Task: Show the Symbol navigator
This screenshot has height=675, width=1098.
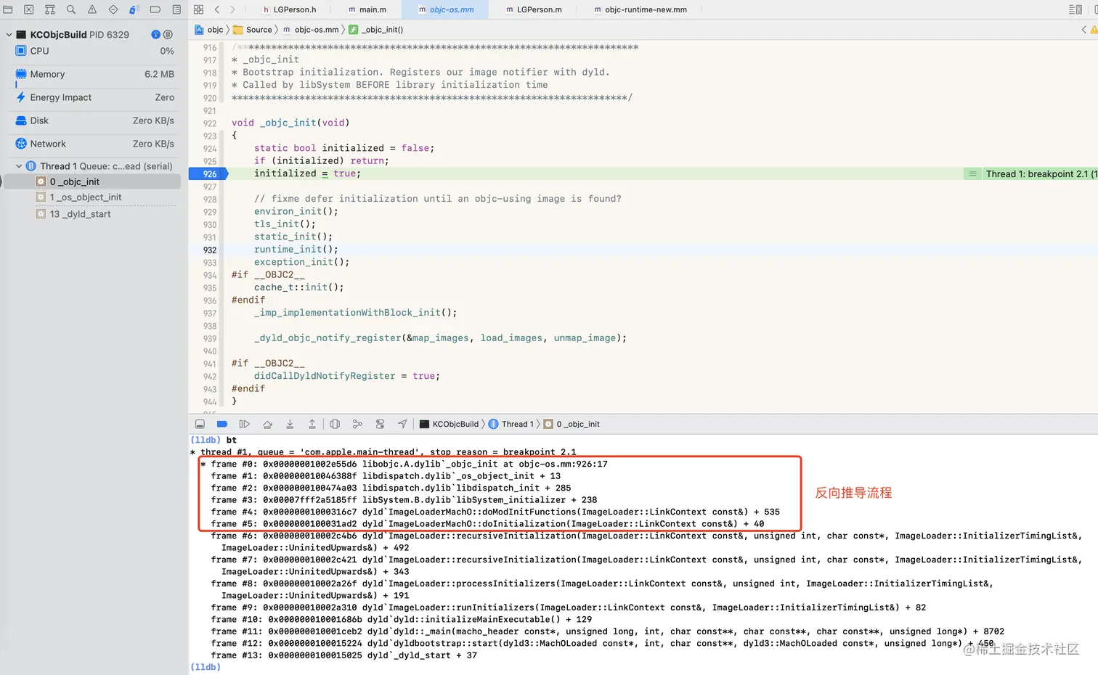Action: 50,9
